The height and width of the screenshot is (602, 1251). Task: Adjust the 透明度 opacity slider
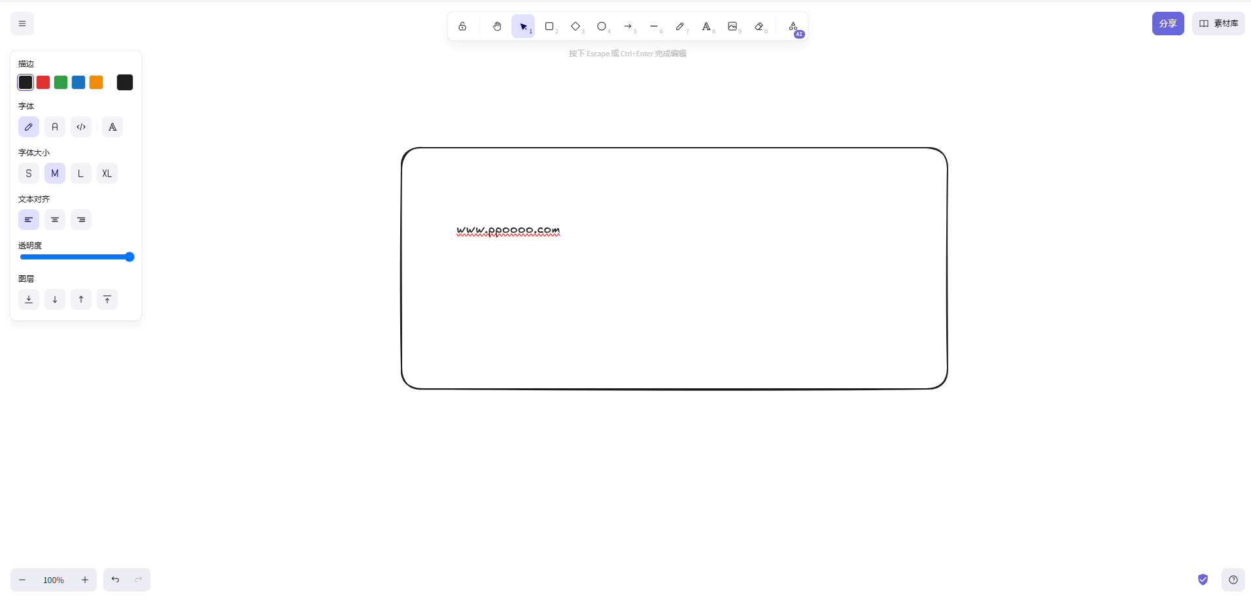coord(77,257)
